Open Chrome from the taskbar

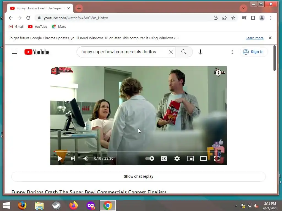click(x=108, y=206)
